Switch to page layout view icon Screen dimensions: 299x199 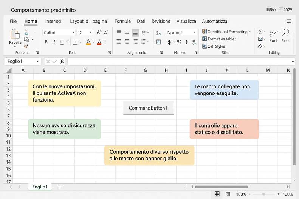(228, 194)
